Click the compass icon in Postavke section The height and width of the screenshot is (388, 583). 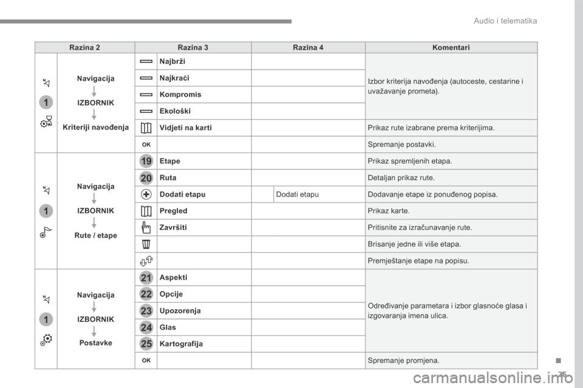tap(46, 299)
